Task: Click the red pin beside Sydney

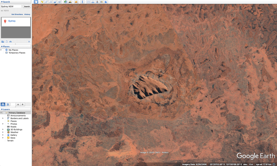Action: tap(5, 21)
